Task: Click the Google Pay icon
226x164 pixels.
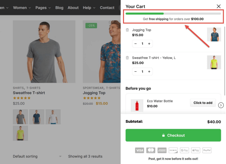Action: pos(184,150)
